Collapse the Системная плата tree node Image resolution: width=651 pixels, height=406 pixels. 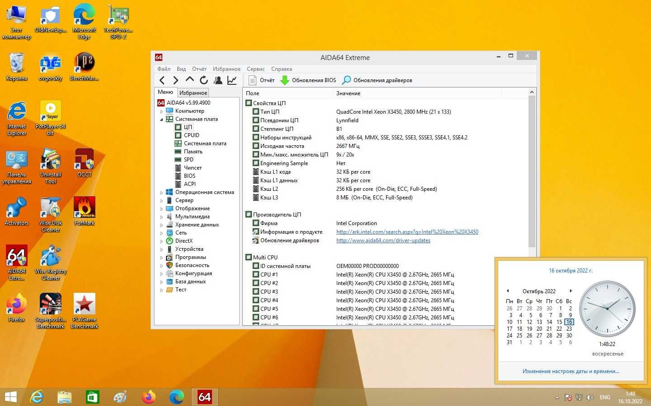click(x=161, y=119)
